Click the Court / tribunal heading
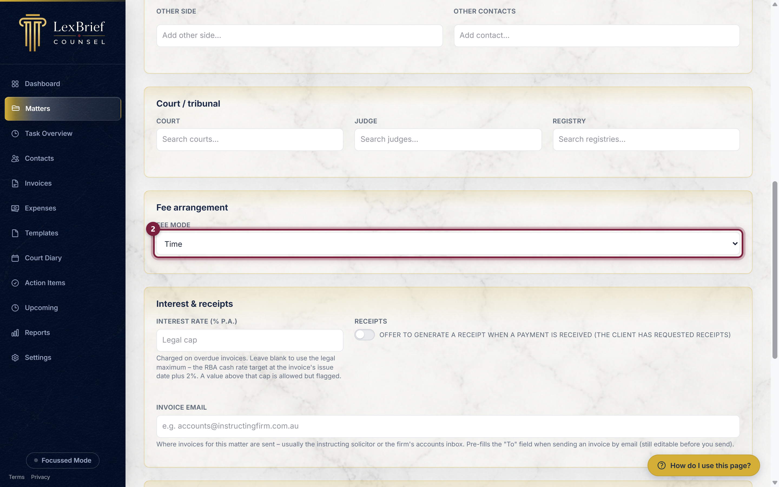779x487 pixels. point(188,103)
